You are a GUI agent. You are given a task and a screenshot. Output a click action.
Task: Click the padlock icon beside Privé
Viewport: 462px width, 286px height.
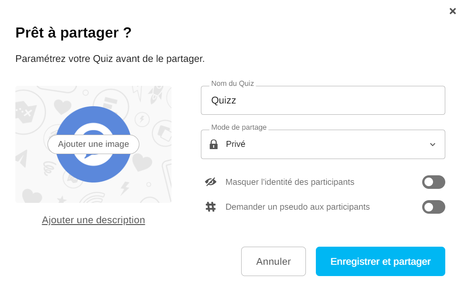coord(214,145)
